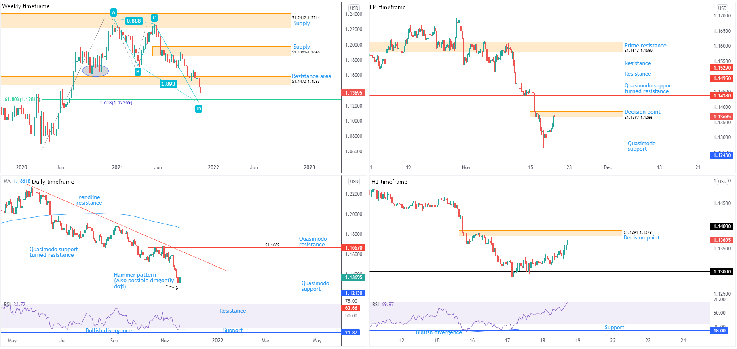Viewport: 737px width, 349px height.
Task: Click the 1.14000 price label on H1 chart
Action: point(722,226)
